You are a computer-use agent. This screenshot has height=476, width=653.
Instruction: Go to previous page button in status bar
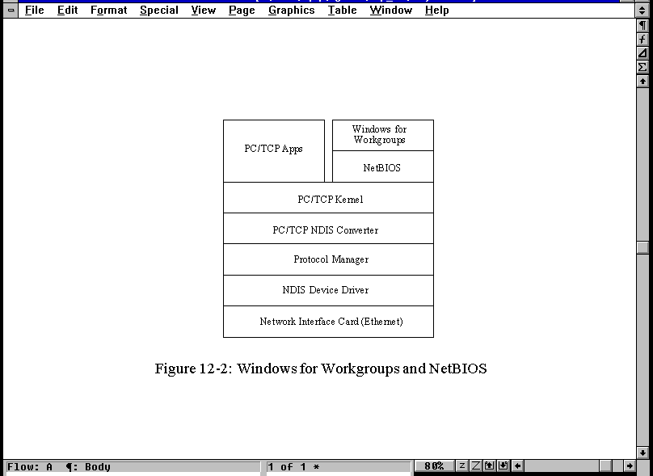click(x=489, y=466)
